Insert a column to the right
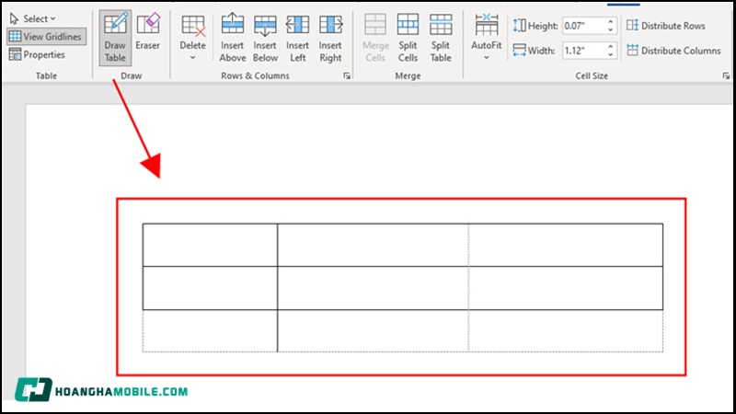736x414 pixels. tap(330, 38)
